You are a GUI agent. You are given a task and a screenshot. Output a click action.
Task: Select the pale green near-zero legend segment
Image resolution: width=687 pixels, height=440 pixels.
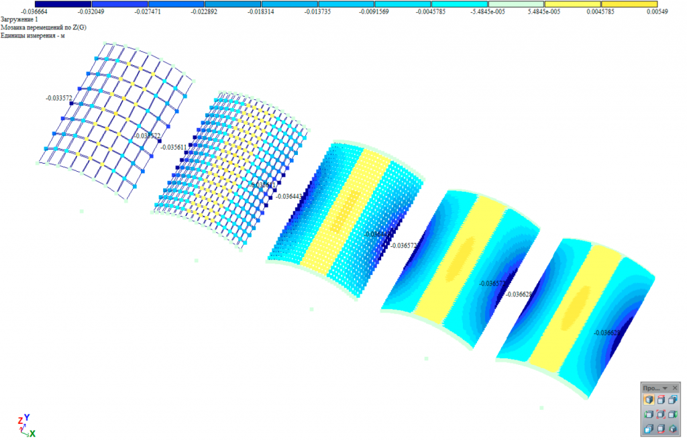[x=515, y=4]
